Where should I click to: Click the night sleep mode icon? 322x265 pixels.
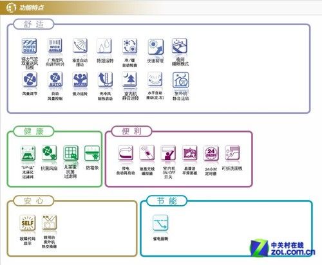[x=180, y=46]
